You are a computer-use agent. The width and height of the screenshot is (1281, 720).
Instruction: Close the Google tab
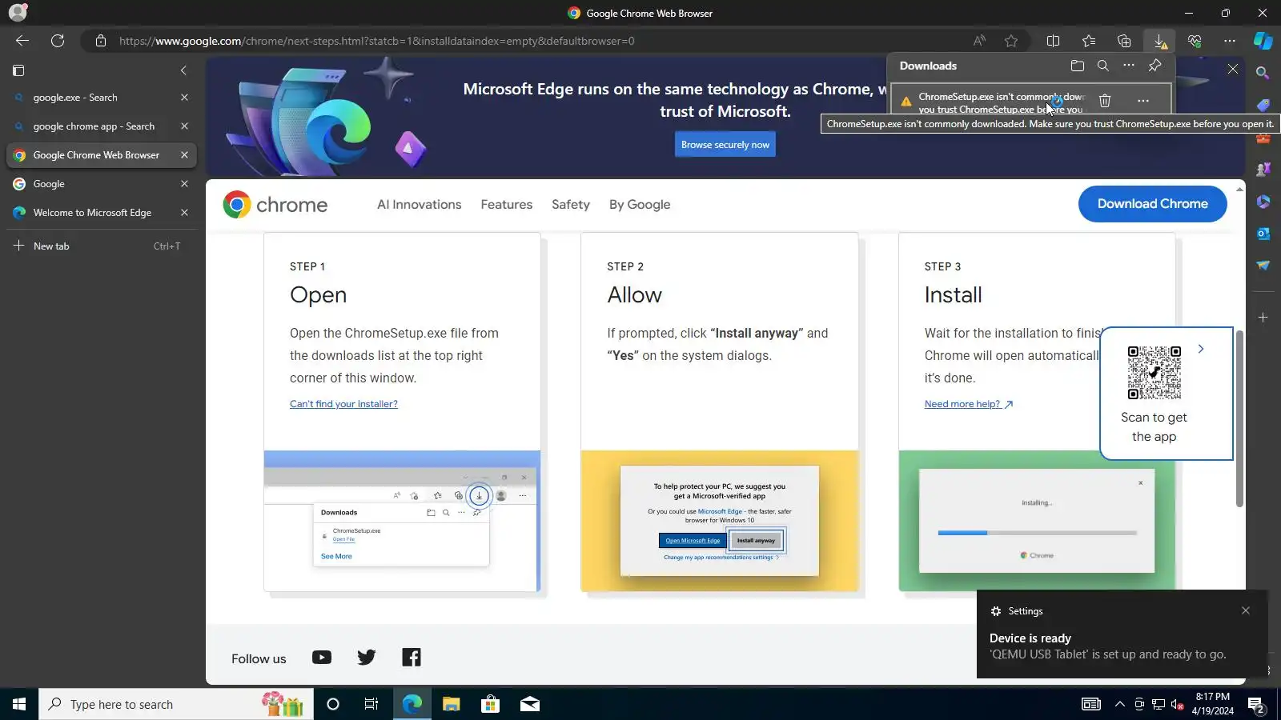tap(184, 184)
